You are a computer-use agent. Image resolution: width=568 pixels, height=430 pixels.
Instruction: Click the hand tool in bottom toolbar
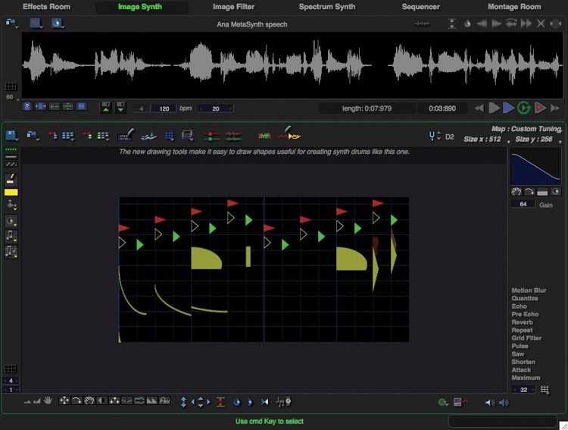click(x=47, y=400)
